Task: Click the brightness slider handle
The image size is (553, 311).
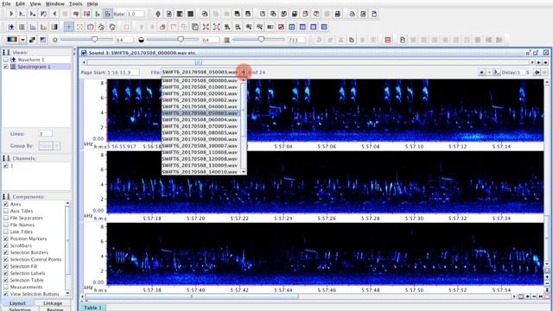Action: [x=94, y=39]
